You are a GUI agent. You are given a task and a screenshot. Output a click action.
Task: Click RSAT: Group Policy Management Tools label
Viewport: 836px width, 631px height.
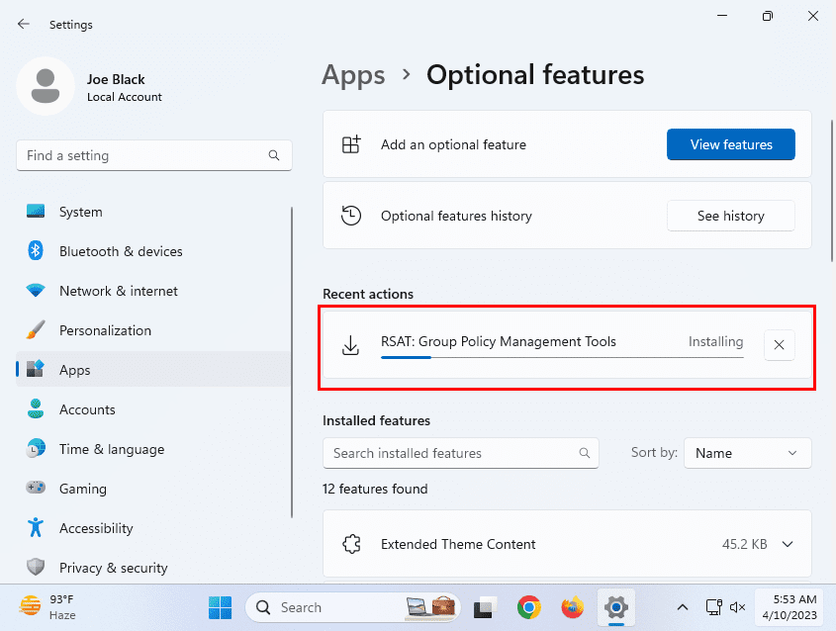click(x=498, y=341)
